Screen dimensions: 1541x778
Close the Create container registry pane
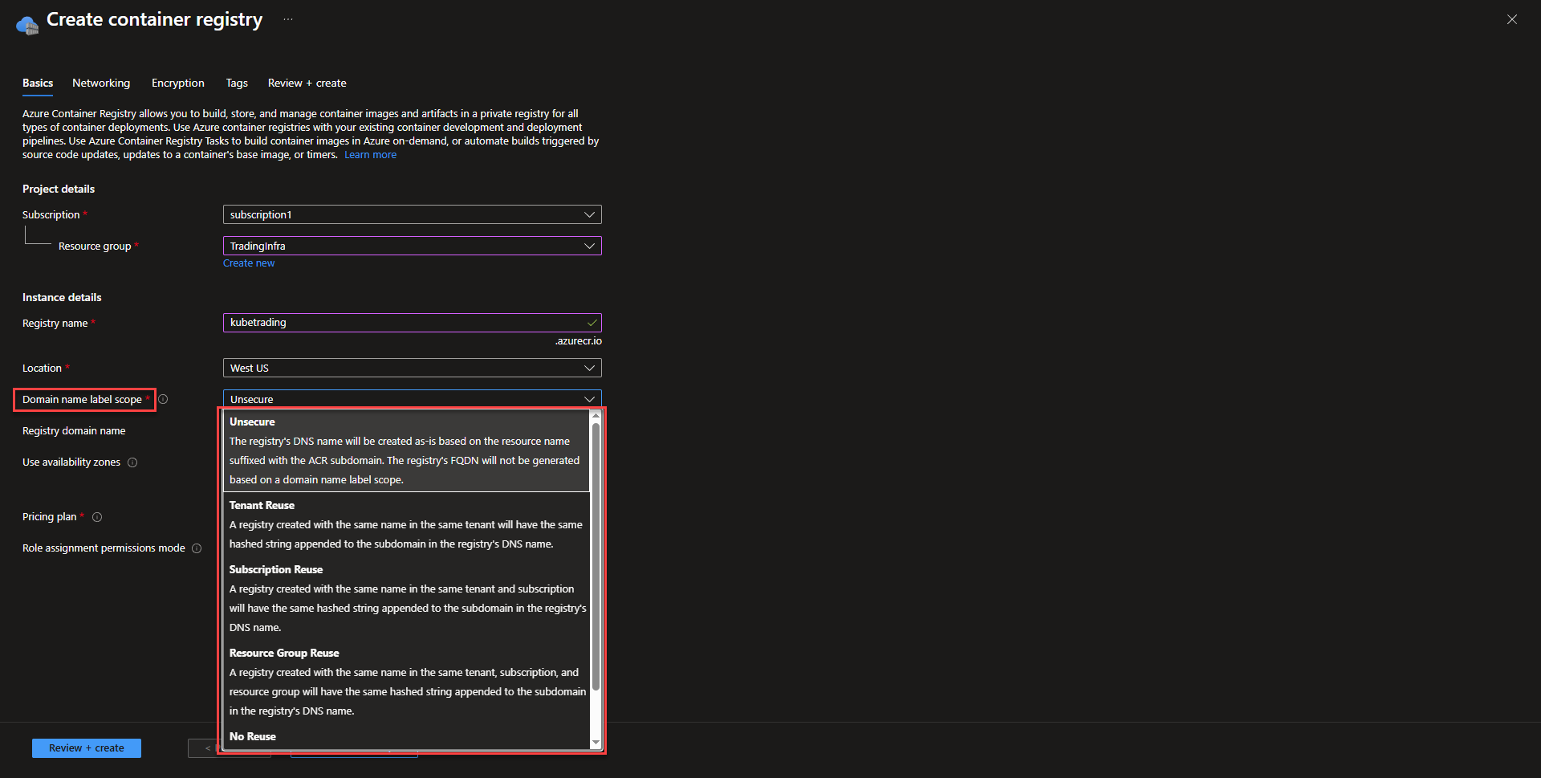[1511, 19]
